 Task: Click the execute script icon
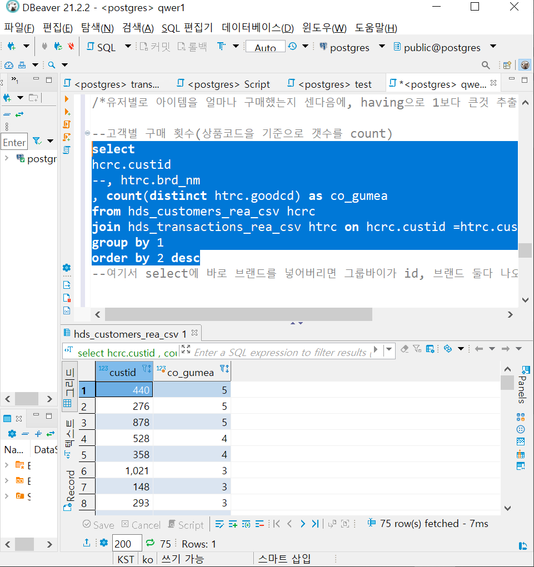coord(67,124)
